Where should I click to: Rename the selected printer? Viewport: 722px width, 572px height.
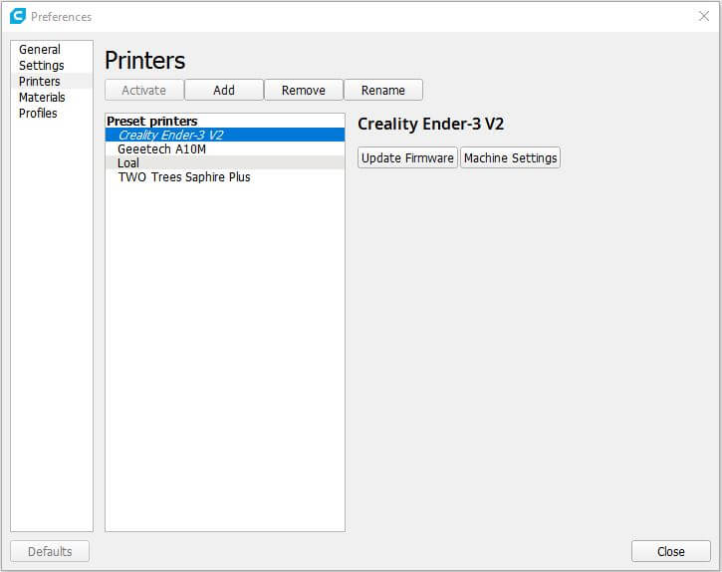coord(382,90)
